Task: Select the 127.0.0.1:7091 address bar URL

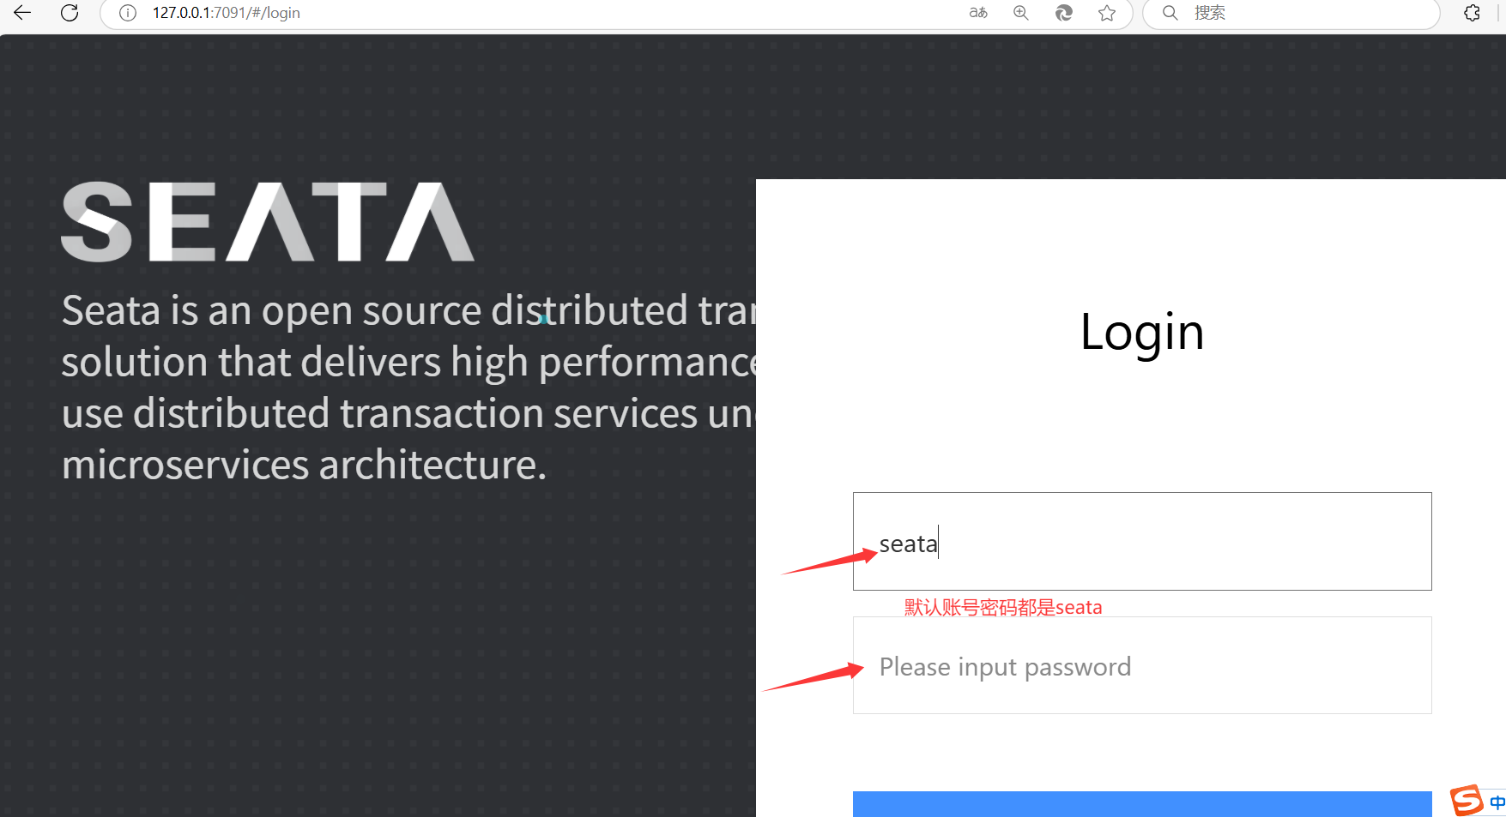Action: 227,13
